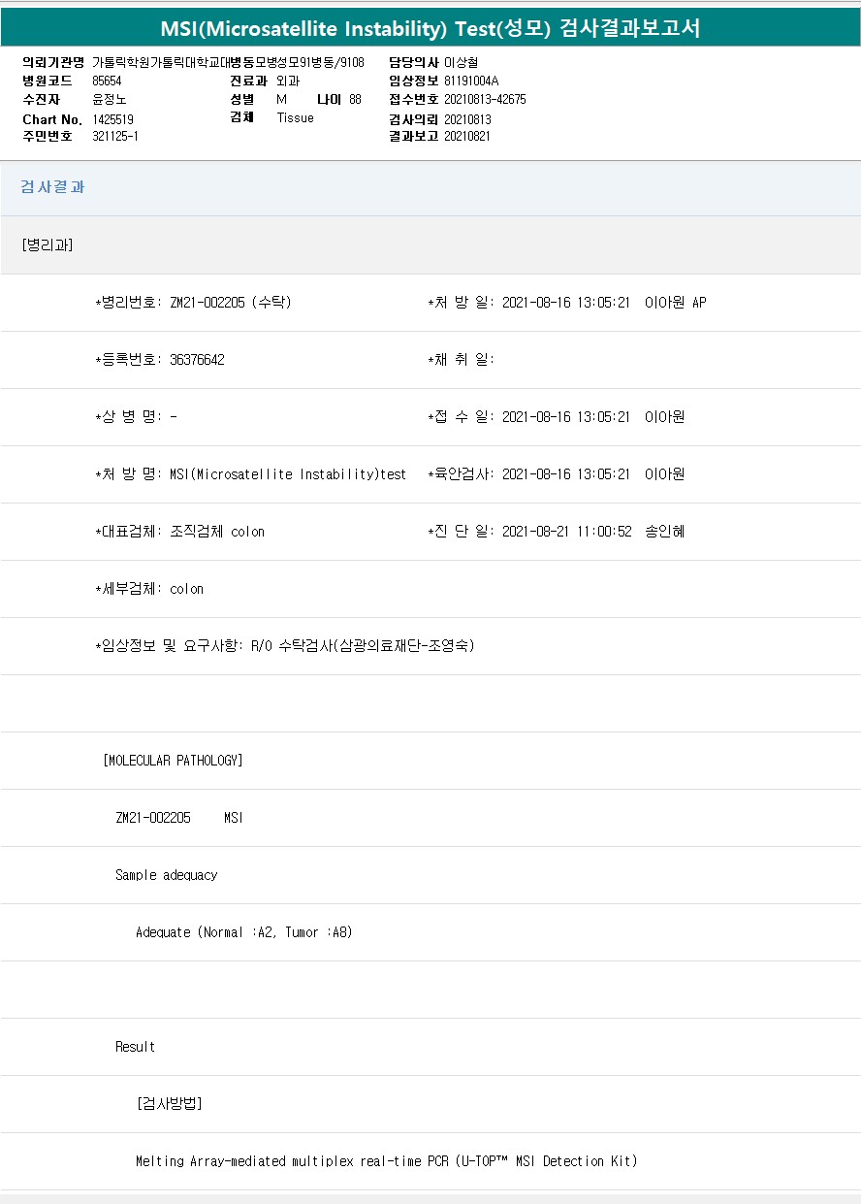Click the MSI Test 검사결과보고서 title banner
861x1204 pixels.
pyautogui.click(x=430, y=29)
